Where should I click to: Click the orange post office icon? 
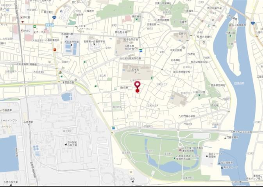pos(55,50)
